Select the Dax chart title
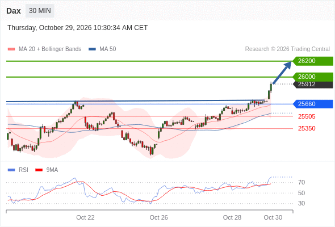 click(x=14, y=11)
